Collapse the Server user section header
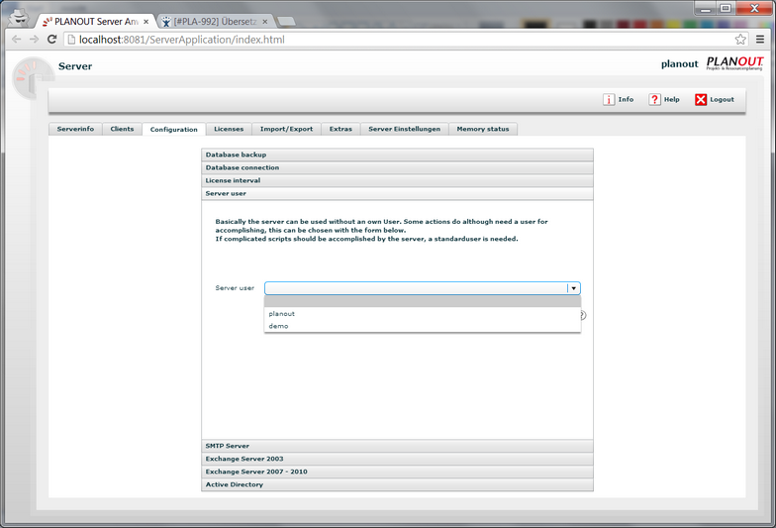Image resolution: width=776 pixels, height=528 pixels. point(398,193)
